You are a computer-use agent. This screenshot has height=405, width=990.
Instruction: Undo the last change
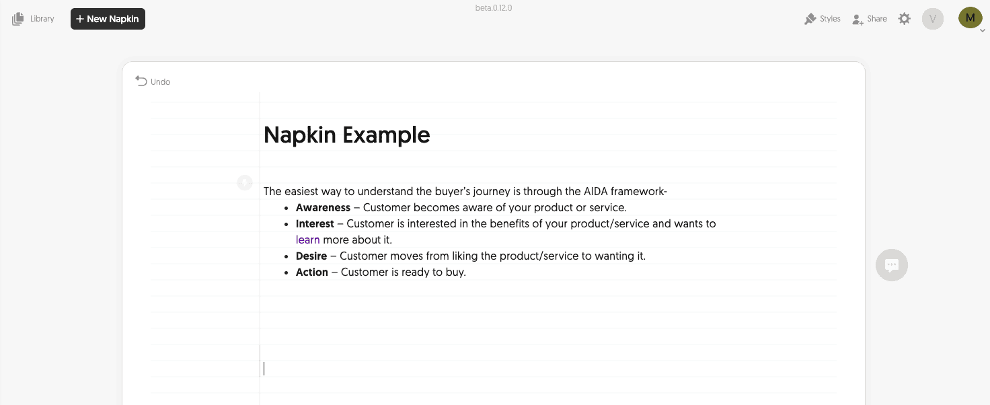pos(153,81)
